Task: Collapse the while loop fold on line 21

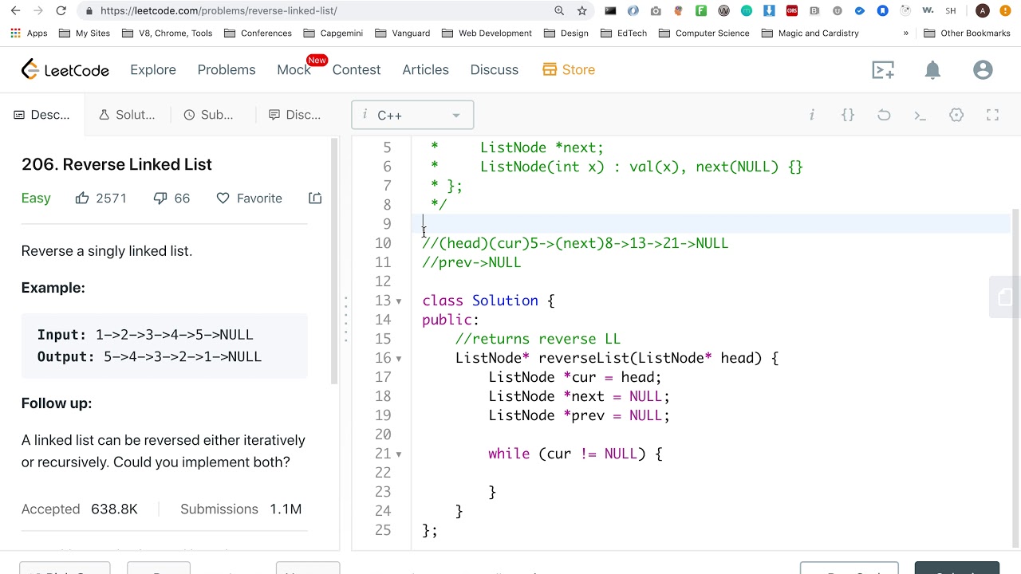Action: [x=399, y=454]
